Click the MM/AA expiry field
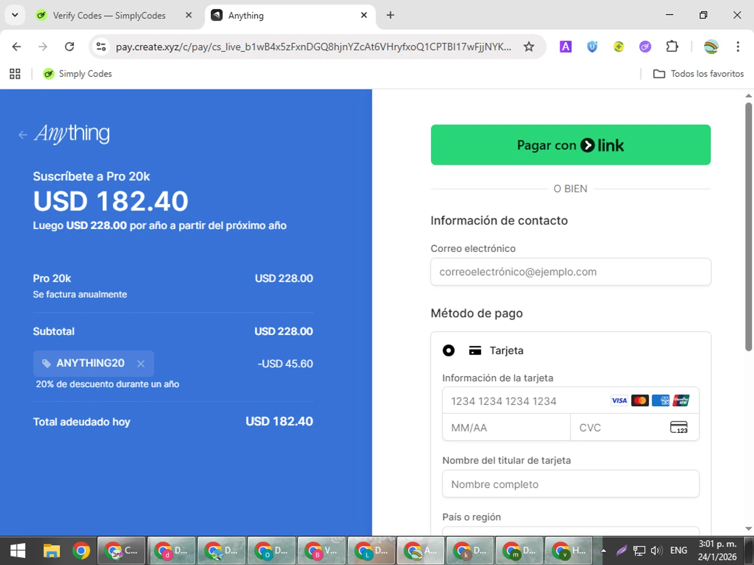 506,427
